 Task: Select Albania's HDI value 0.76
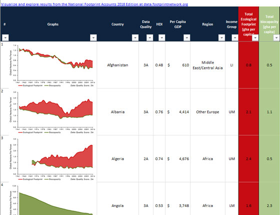pos(159,112)
